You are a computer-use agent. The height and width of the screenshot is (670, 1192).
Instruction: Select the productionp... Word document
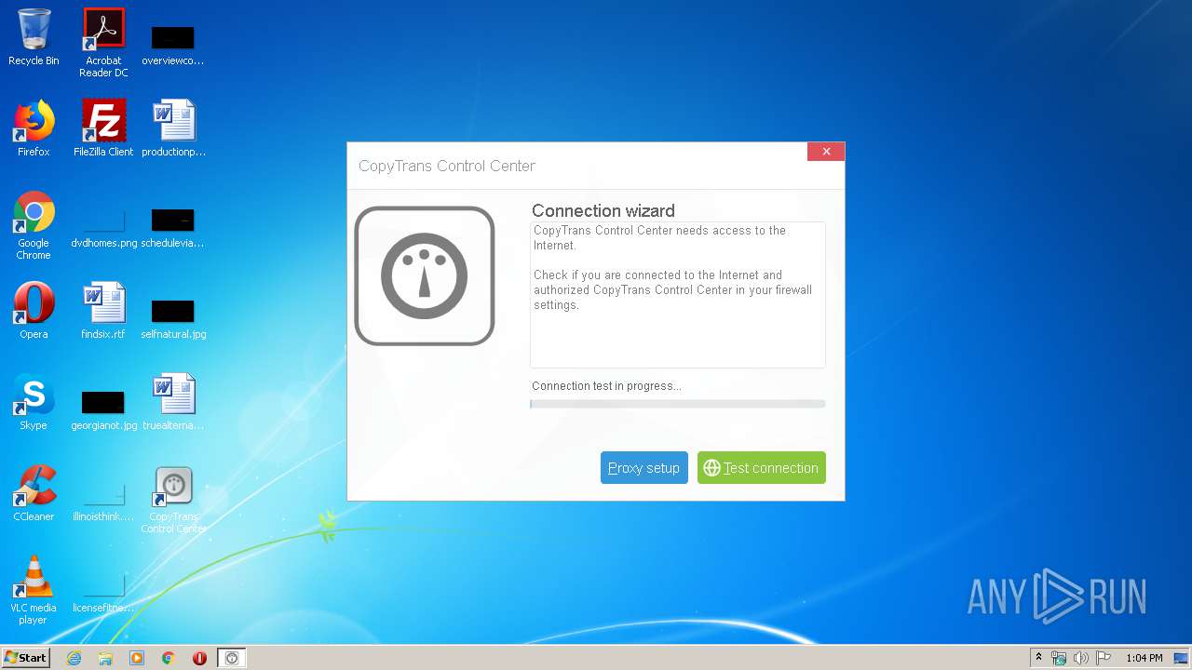tap(173, 129)
